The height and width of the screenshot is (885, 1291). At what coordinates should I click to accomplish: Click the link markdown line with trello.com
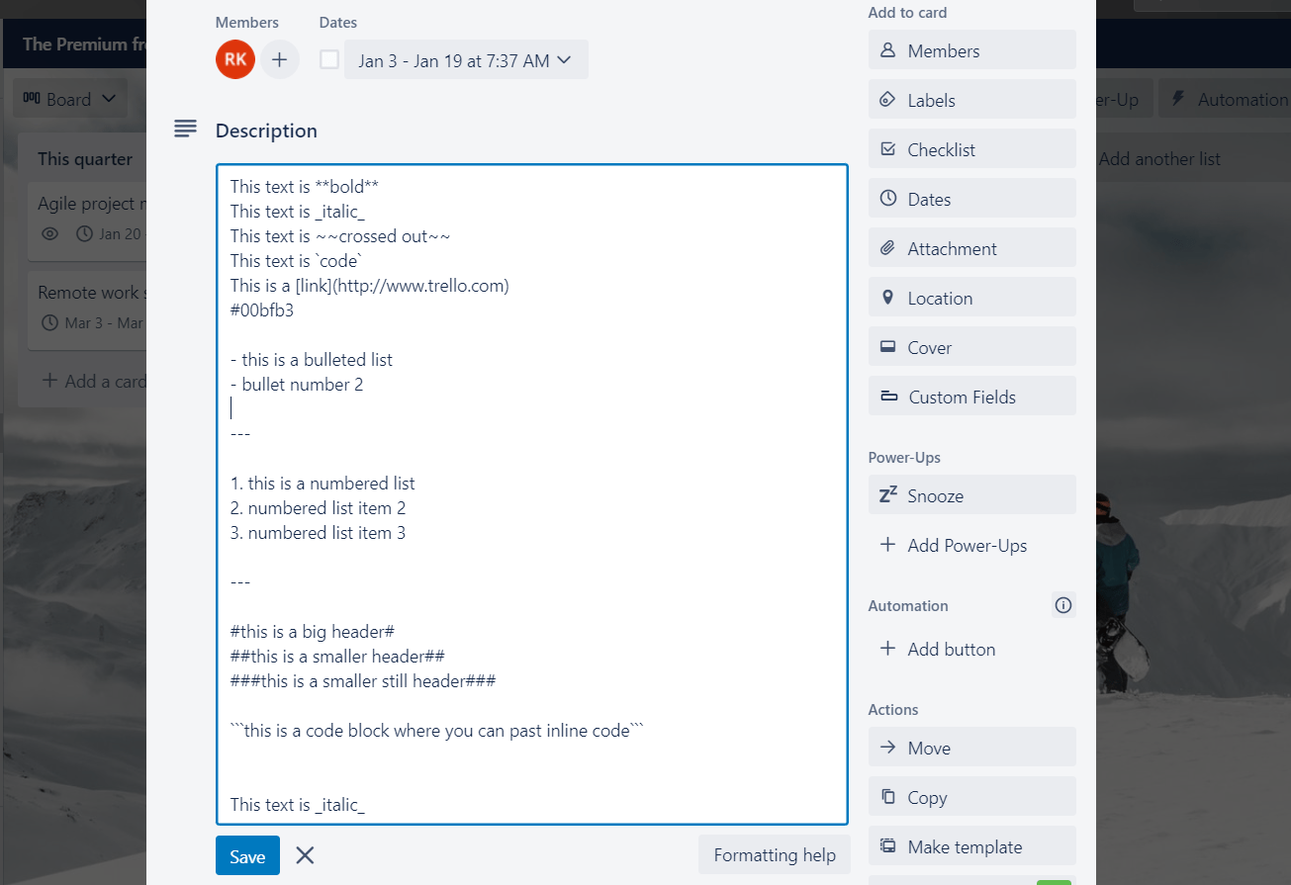pos(370,285)
